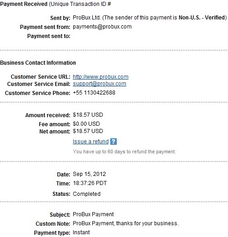
Task: Click the Instant payment type value
Action: click(81, 232)
